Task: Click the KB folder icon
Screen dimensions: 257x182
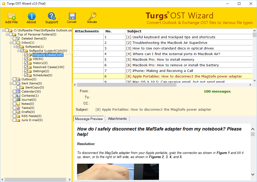Action: (30, 59)
